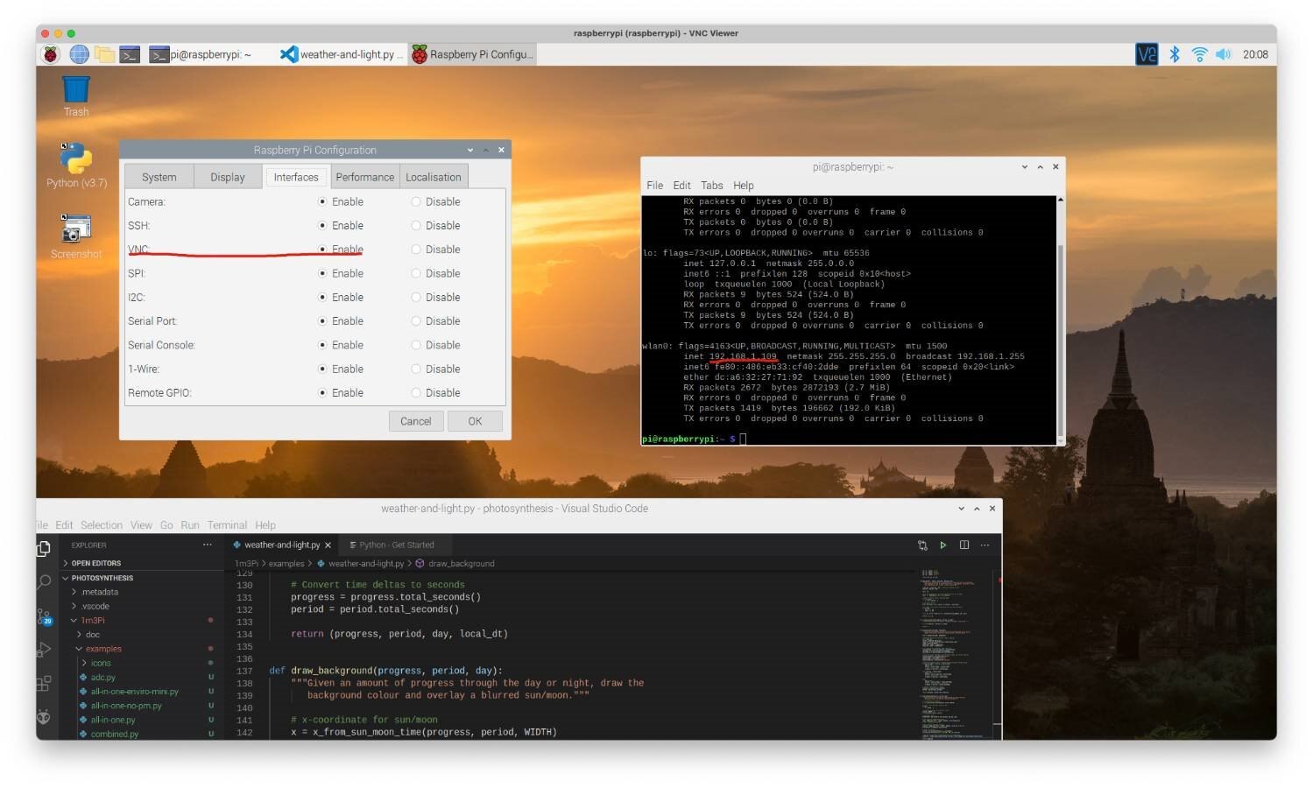1313x788 pixels.
Task: Launch the web browser from taskbar
Action: click(79, 54)
